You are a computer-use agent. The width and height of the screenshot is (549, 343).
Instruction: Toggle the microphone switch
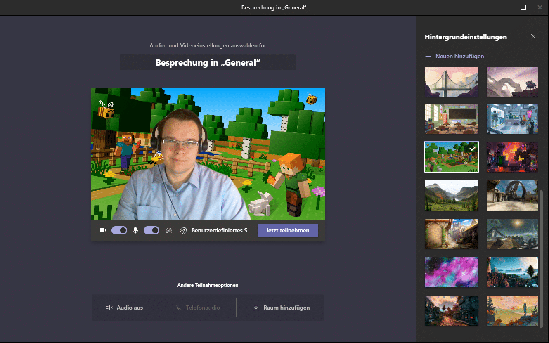pos(151,230)
